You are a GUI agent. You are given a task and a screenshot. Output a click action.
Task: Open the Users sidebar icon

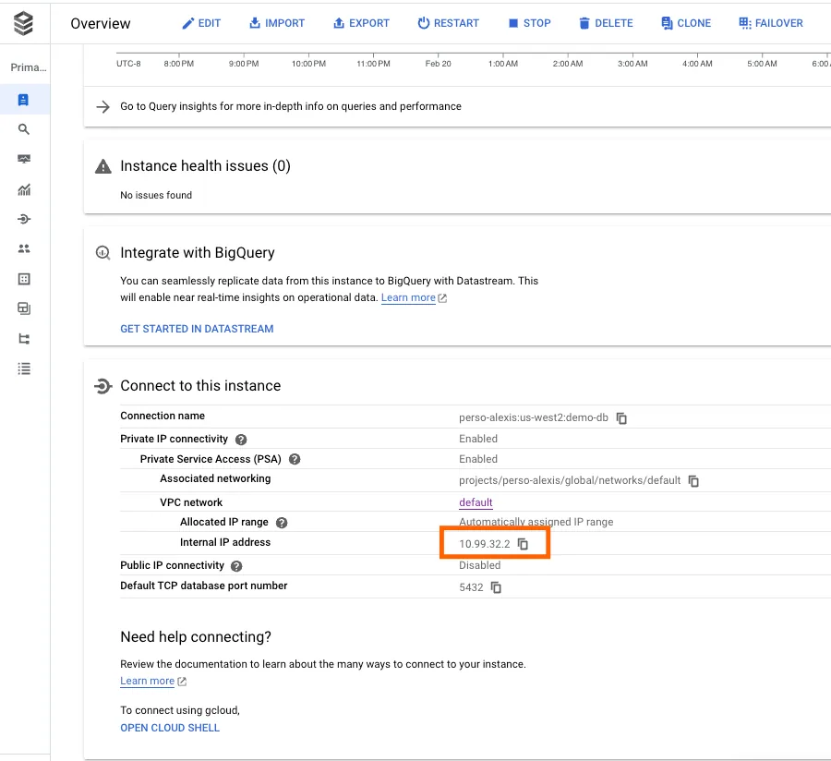coord(24,248)
